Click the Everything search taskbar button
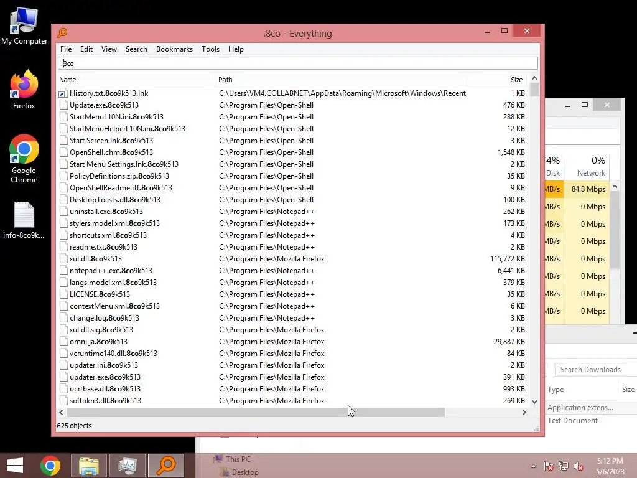637x478 pixels. 166,466
